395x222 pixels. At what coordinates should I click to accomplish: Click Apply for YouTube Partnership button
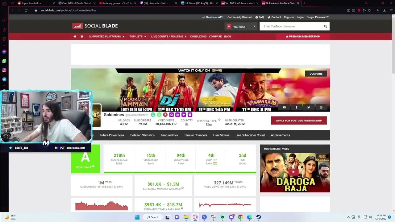(x=299, y=121)
